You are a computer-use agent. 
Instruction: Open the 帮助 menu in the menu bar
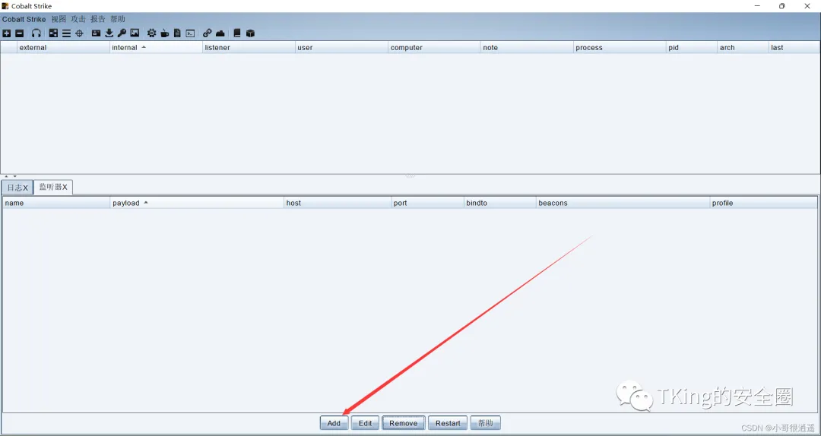(118, 19)
